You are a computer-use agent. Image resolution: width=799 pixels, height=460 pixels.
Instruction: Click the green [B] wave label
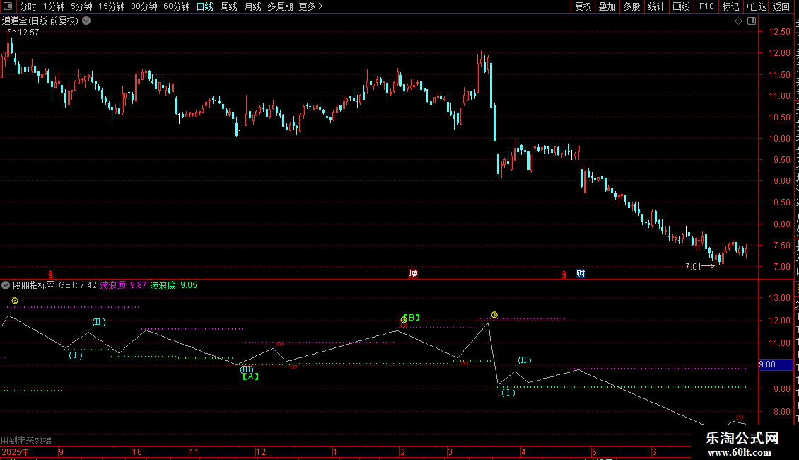pos(412,318)
